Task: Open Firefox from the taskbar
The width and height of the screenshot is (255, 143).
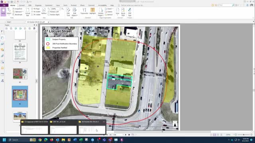Action: tap(51, 140)
